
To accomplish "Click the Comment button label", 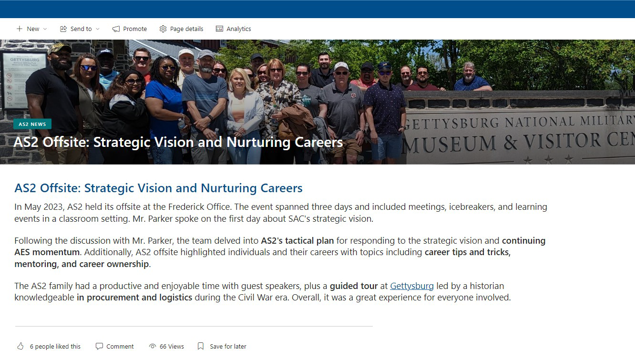I will point(120,347).
